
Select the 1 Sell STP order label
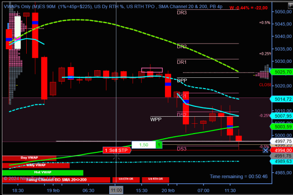tap(117, 150)
